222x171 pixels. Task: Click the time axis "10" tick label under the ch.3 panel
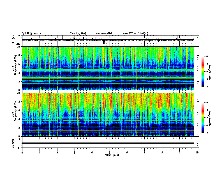click(197, 153)
